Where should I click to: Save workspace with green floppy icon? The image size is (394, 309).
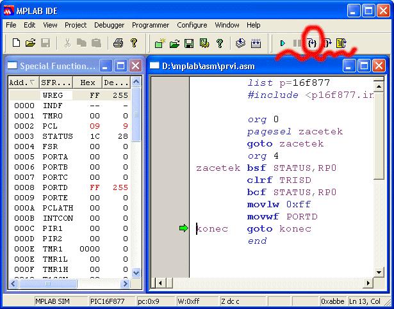pyautogui.click(x=189, y=44)
